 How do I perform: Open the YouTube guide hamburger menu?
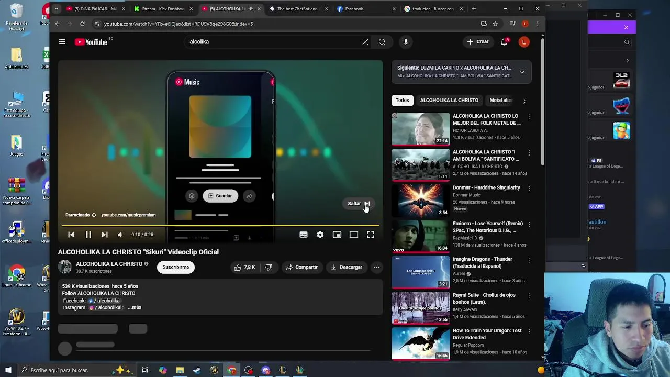click(x=62, y=42)
